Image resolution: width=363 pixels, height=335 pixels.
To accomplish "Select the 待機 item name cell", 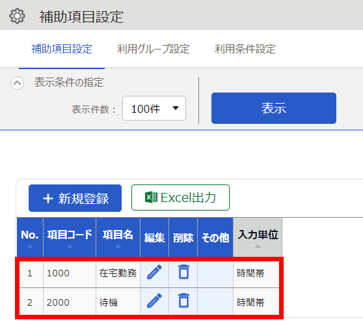I will point(118,302).
